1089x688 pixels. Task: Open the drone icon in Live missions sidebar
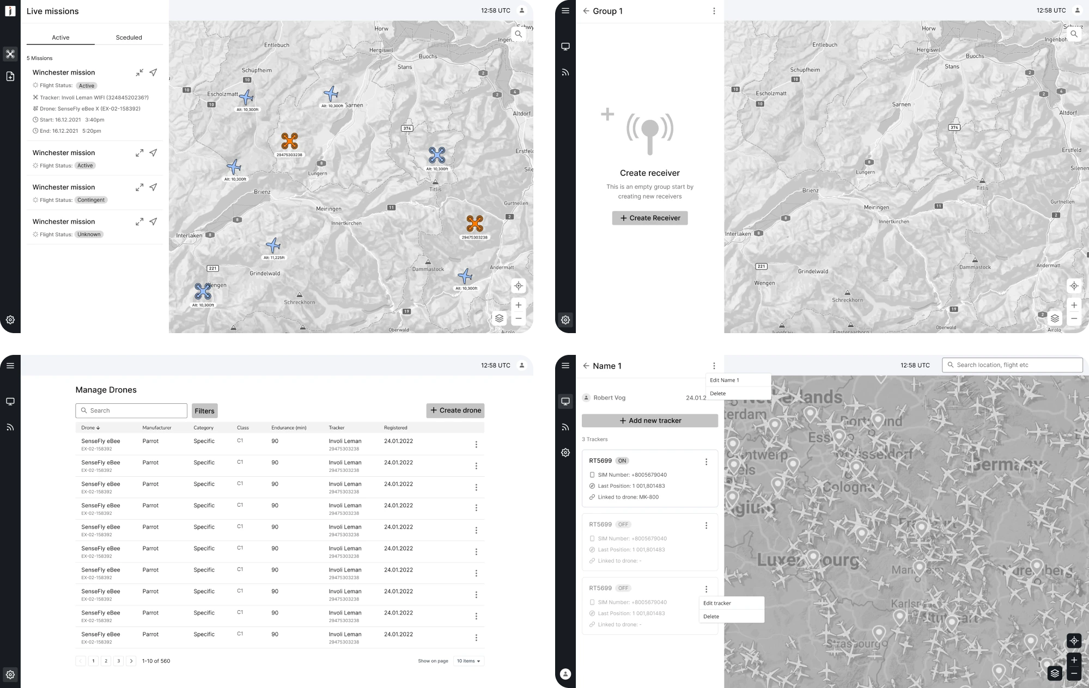10,54
